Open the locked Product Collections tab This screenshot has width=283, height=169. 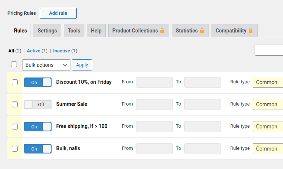coord(139,31)
